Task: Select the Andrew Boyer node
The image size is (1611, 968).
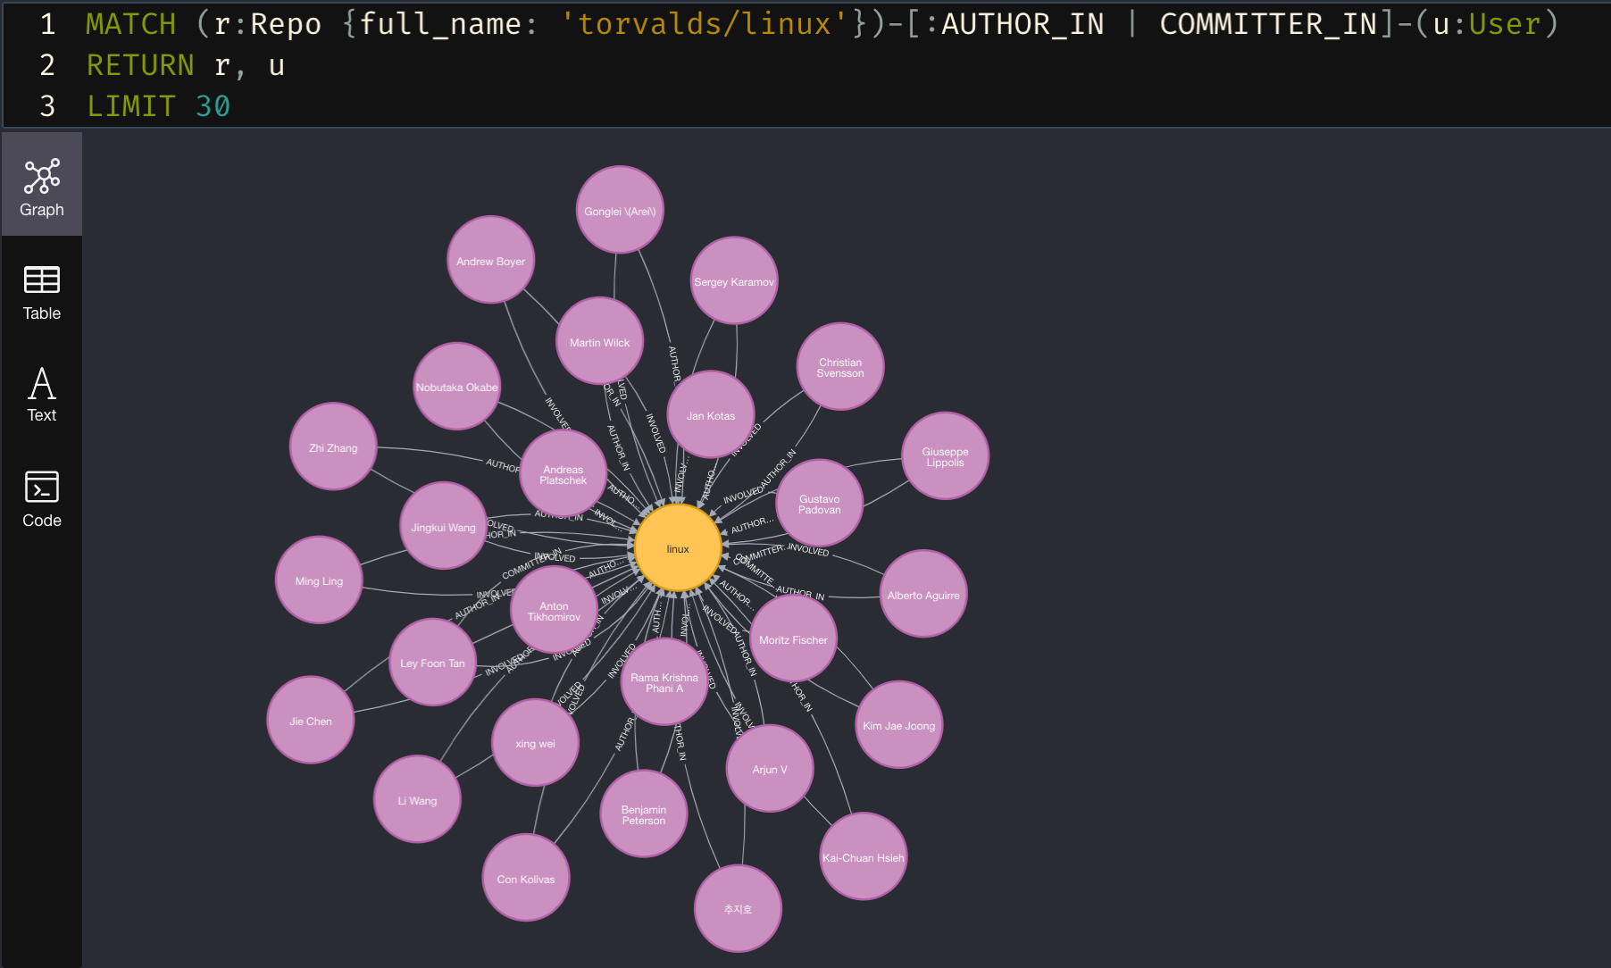Action: (x=490, y=260)
